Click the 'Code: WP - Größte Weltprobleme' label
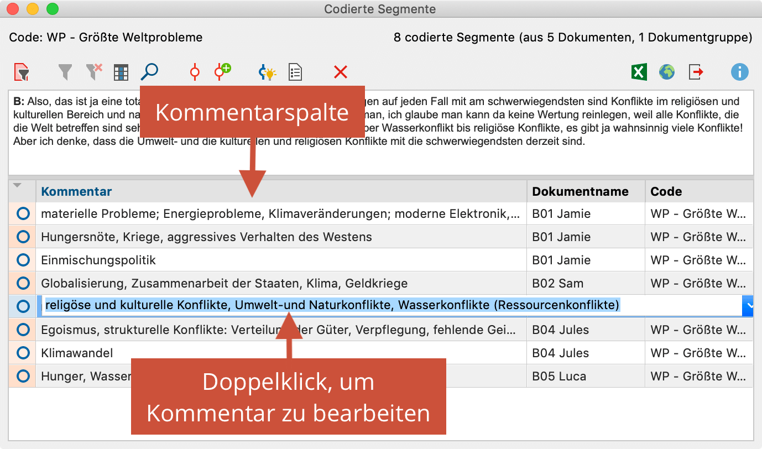 point(106,38)
